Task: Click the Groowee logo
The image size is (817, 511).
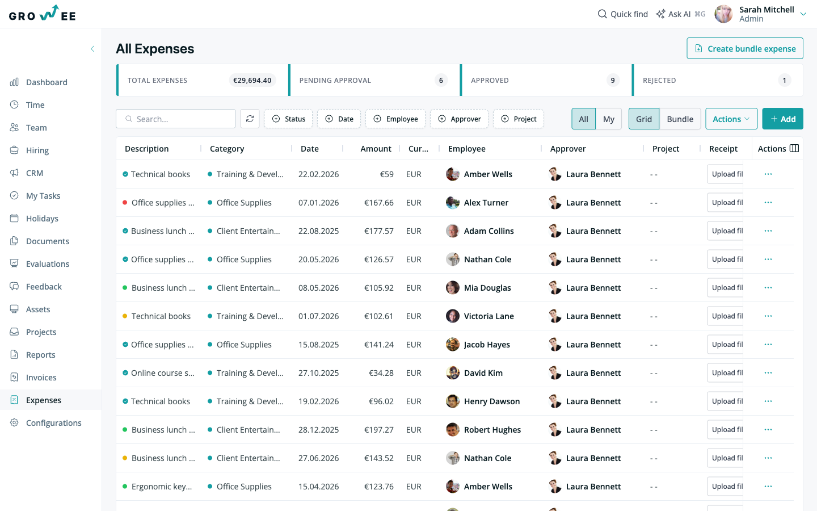Action: tap(43, 14)
